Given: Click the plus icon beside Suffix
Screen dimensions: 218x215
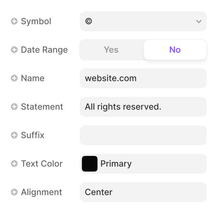Looking at the screenshot, I should [x=14, y=135].
